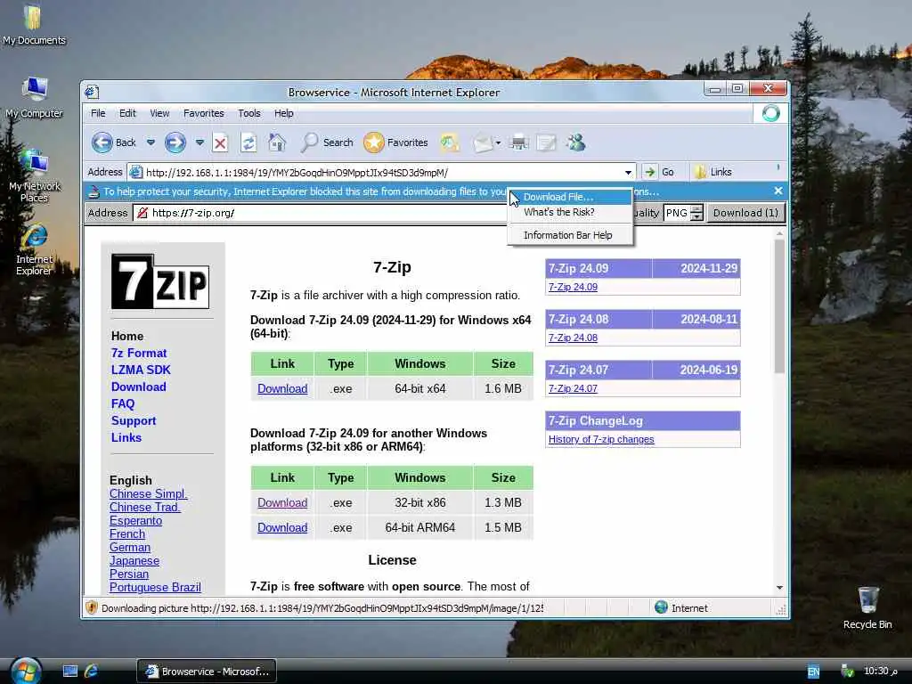Screen dimensions: 912x684
Task: Open the 7-Zip 24.09 news link
Action: (x=573, y=287)
